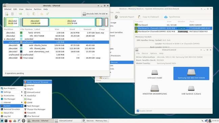Select the KINGSTON SKC600MS256G drive icon
Viewport: 219px width, 123px height.
coord(154,90)
